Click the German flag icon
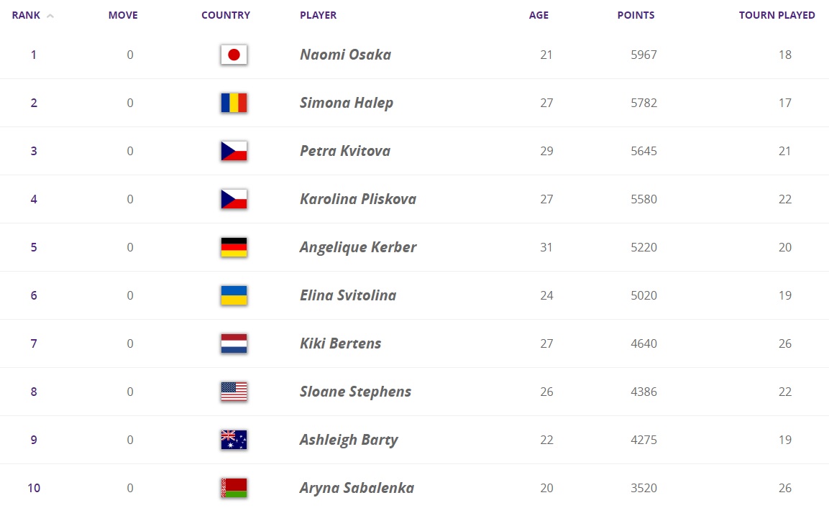Viewport: 829px width, 508px height. point(234,247)
